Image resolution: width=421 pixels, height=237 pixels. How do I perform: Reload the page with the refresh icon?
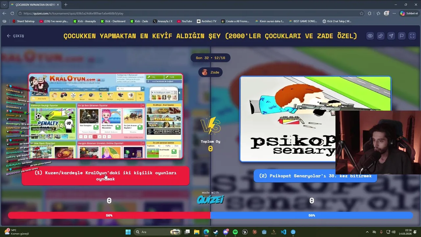12,13
